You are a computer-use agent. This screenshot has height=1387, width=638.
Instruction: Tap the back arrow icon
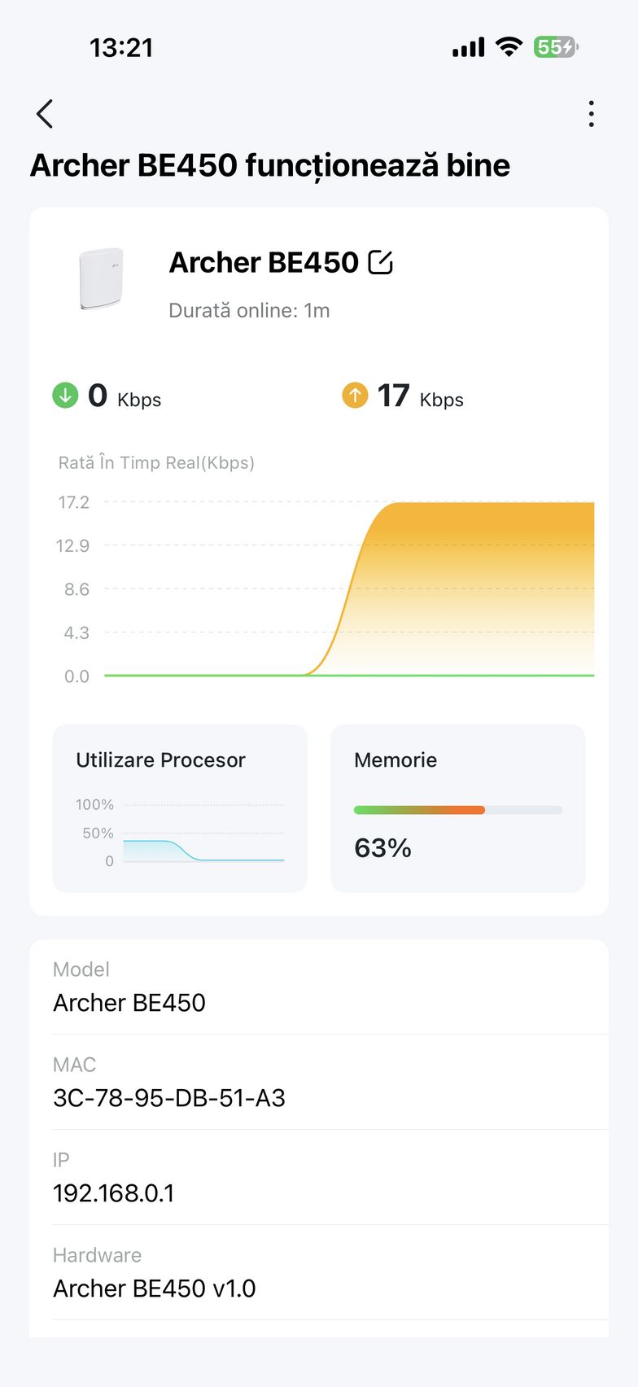pos(45,114)
